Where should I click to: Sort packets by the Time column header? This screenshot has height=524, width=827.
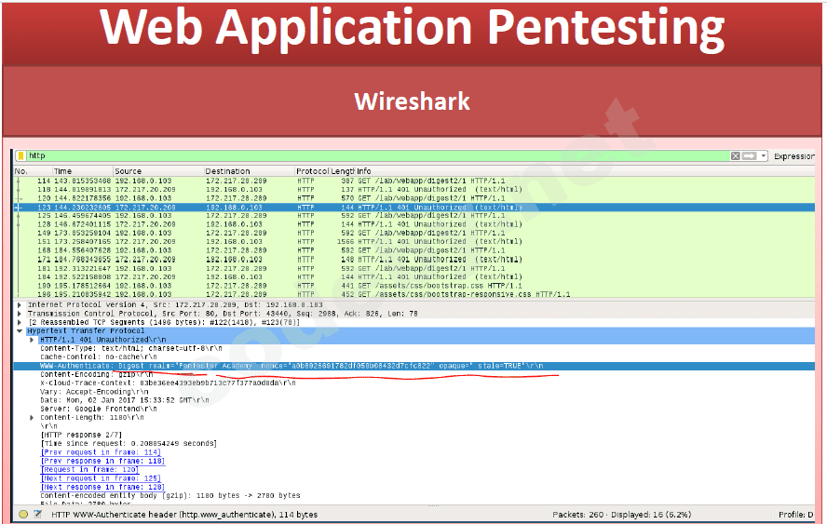click(62, 171)
